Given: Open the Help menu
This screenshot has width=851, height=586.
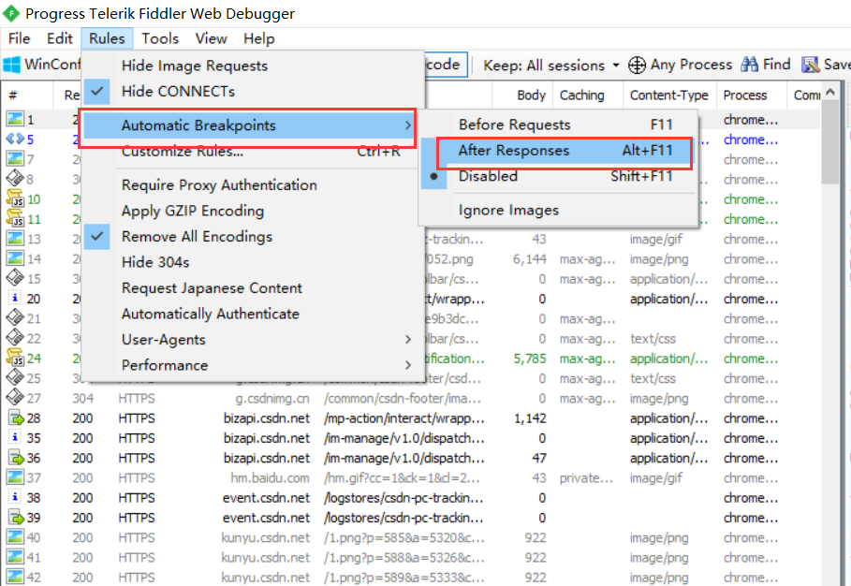Looking at the screenshot, I should click(259, 38).
